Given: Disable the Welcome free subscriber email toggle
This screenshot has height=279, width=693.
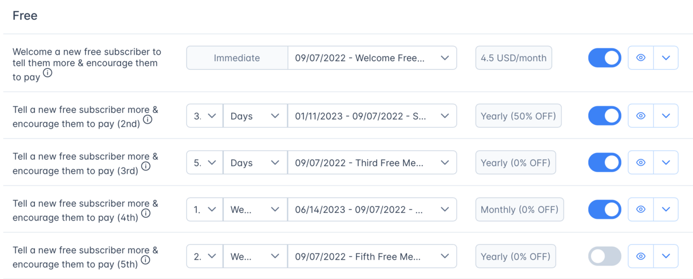Looking at the screenshot, I should pos(604,58).
